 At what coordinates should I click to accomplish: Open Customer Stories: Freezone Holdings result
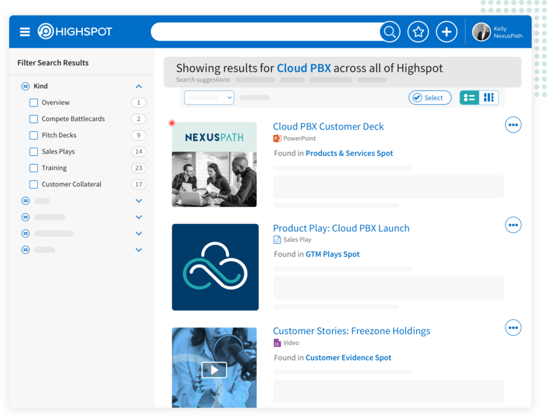coord(351,331)
